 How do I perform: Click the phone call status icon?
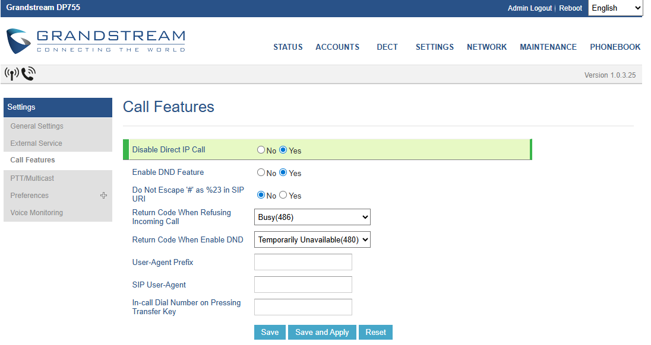point(28,74)
